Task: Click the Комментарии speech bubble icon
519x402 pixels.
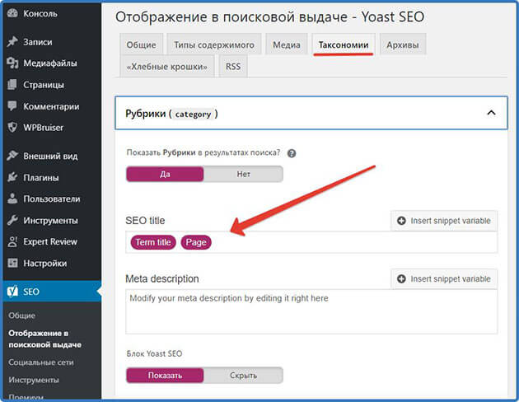Action: coord(12,106)
